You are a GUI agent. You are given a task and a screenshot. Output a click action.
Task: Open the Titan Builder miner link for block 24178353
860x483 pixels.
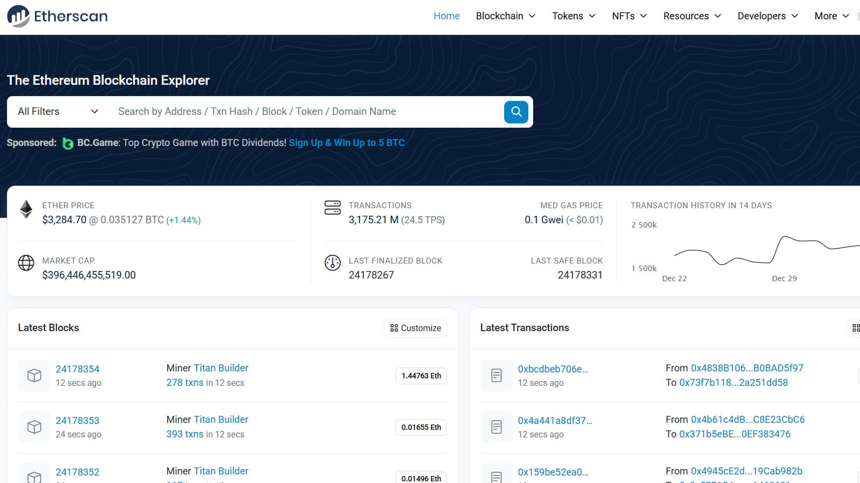[x=221, y=420]
